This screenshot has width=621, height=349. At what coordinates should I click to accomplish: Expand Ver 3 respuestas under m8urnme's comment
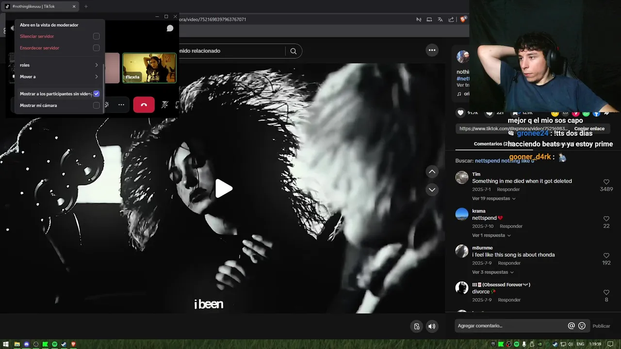(x=493, y=272)
